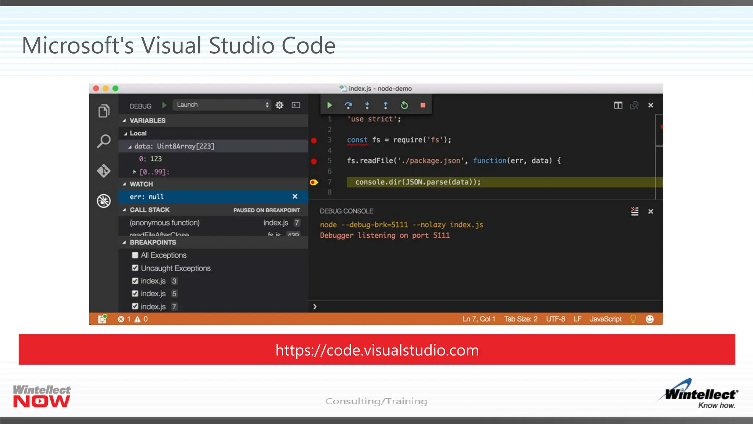Click the warnings triangle in status bar
This screenshot has width=753, height=424.
(x=138, y=319)
